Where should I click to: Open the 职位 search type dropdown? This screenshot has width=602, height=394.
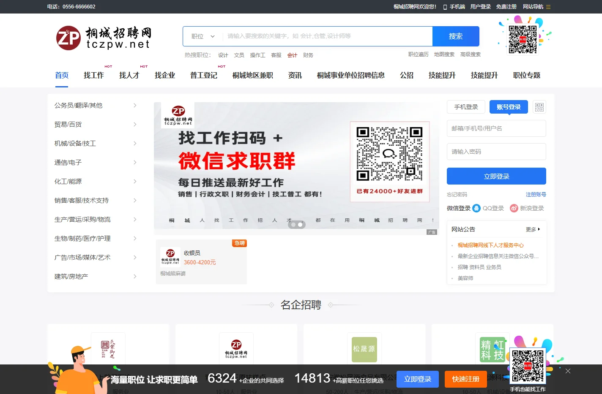click(x=203, y=36)
